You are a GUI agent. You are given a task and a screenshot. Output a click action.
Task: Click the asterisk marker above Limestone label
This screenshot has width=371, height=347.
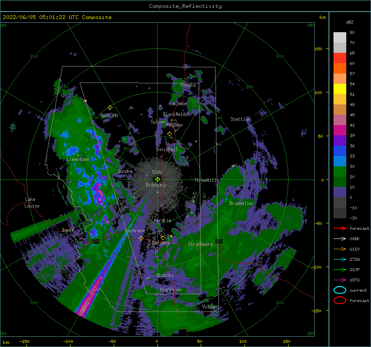[x=78, y=156]
